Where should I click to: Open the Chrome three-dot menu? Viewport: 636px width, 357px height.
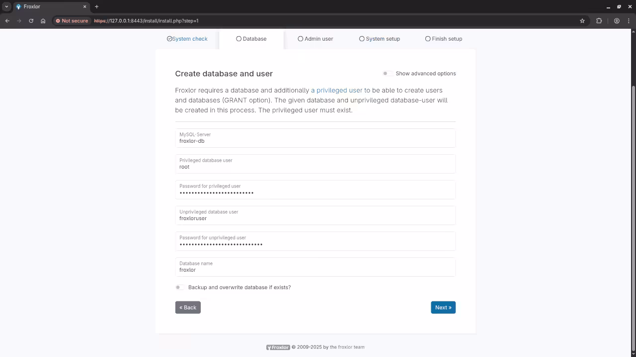coord(629,21)
